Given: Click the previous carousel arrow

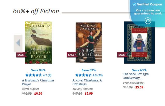Looking at the screenshot, I should [18, 43].
